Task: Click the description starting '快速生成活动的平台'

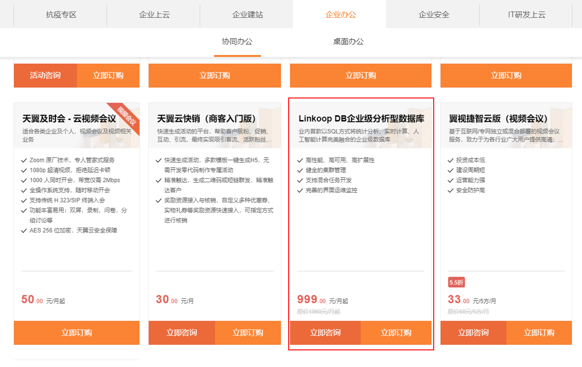Action: click(214, 135)
